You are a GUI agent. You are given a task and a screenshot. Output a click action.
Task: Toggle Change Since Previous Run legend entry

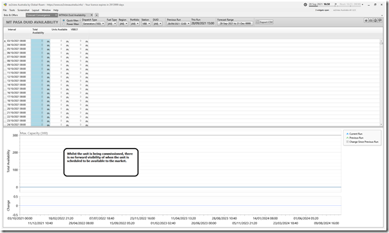tap(362, 142)
